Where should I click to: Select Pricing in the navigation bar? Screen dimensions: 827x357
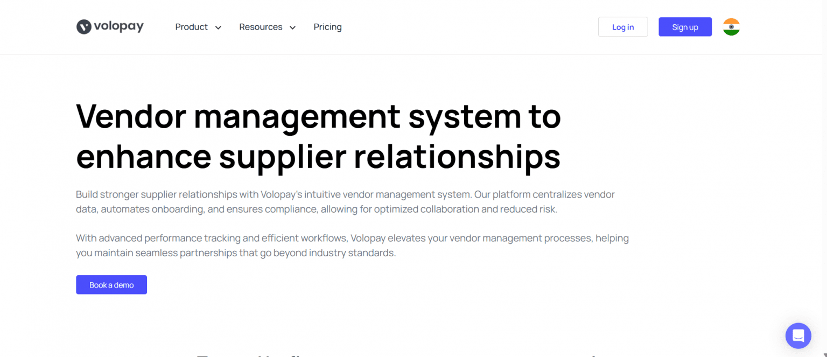(327, 26)
